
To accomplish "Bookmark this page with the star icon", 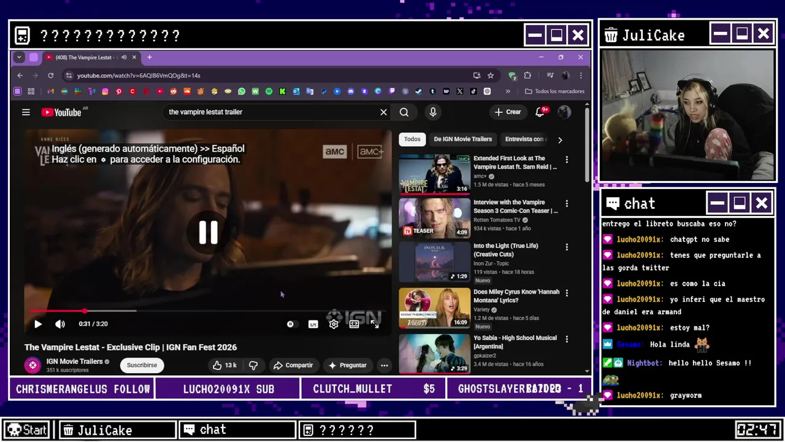I will click(491, 76).
